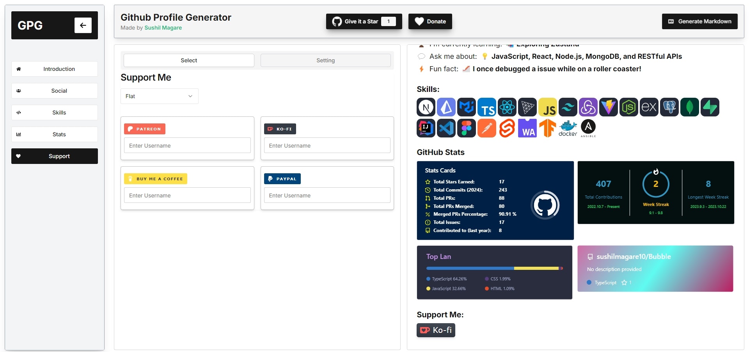Click the Node.js skill icon
Viewport: 749px width, 352px height.
click(629, 107)
